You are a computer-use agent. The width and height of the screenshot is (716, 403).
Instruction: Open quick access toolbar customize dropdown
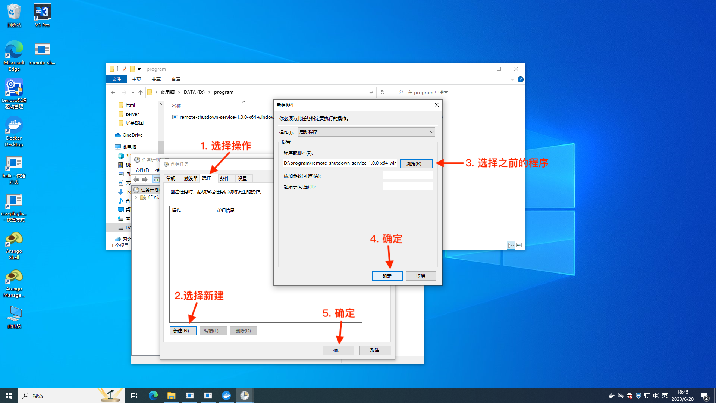[139, 69]
